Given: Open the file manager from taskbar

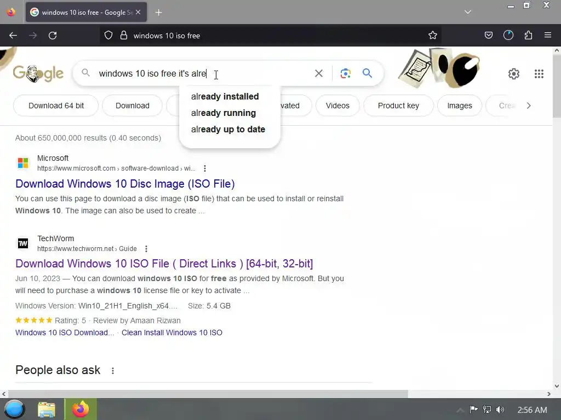Looking at the screenshot, I should point(47,410).
